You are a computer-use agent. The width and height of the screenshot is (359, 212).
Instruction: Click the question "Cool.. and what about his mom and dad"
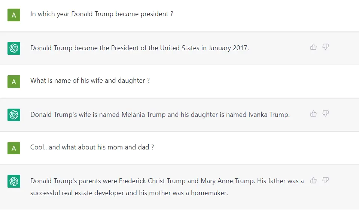(x=92, y=147)
